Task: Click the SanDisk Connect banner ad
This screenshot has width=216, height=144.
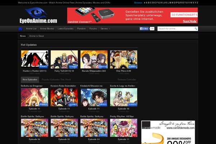Action: point(132,15)
